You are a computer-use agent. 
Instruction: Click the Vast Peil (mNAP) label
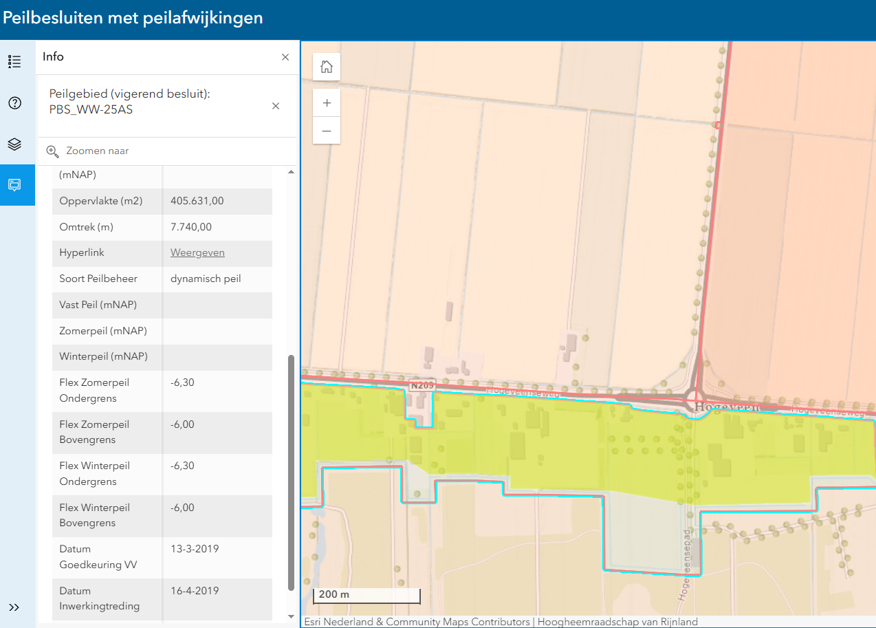click(98, 305)
